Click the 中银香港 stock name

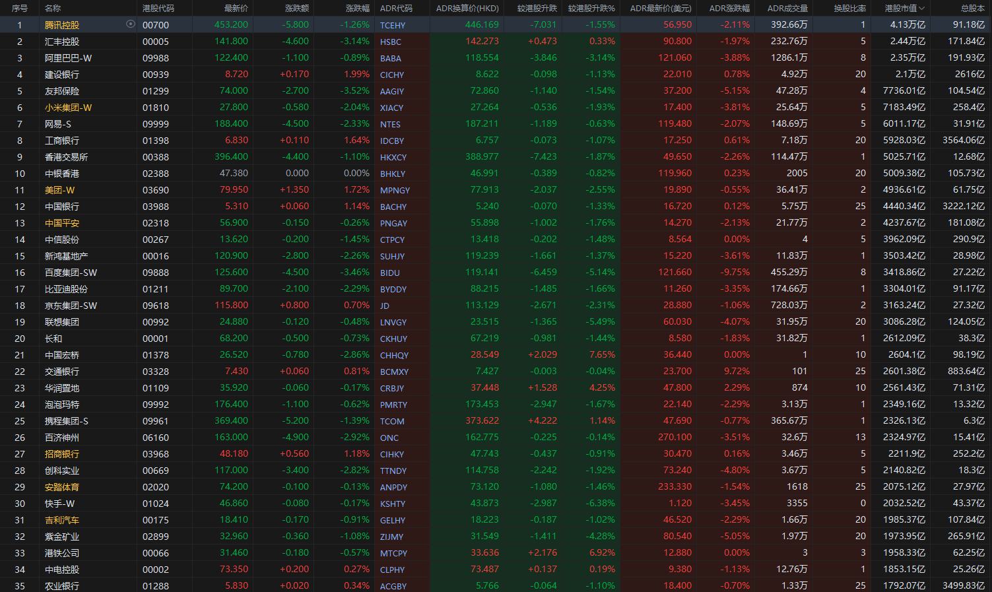tap(62, 173)
